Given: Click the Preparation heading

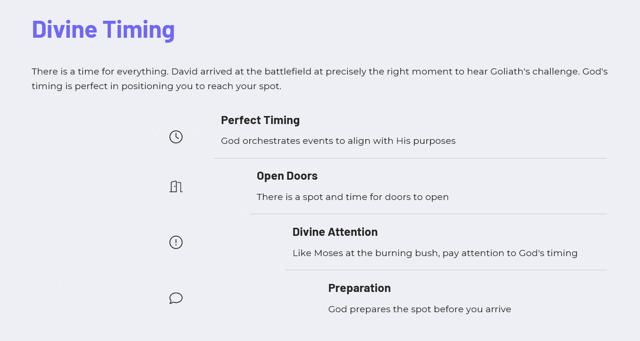Looking at the screenshot, I should 359,288.
